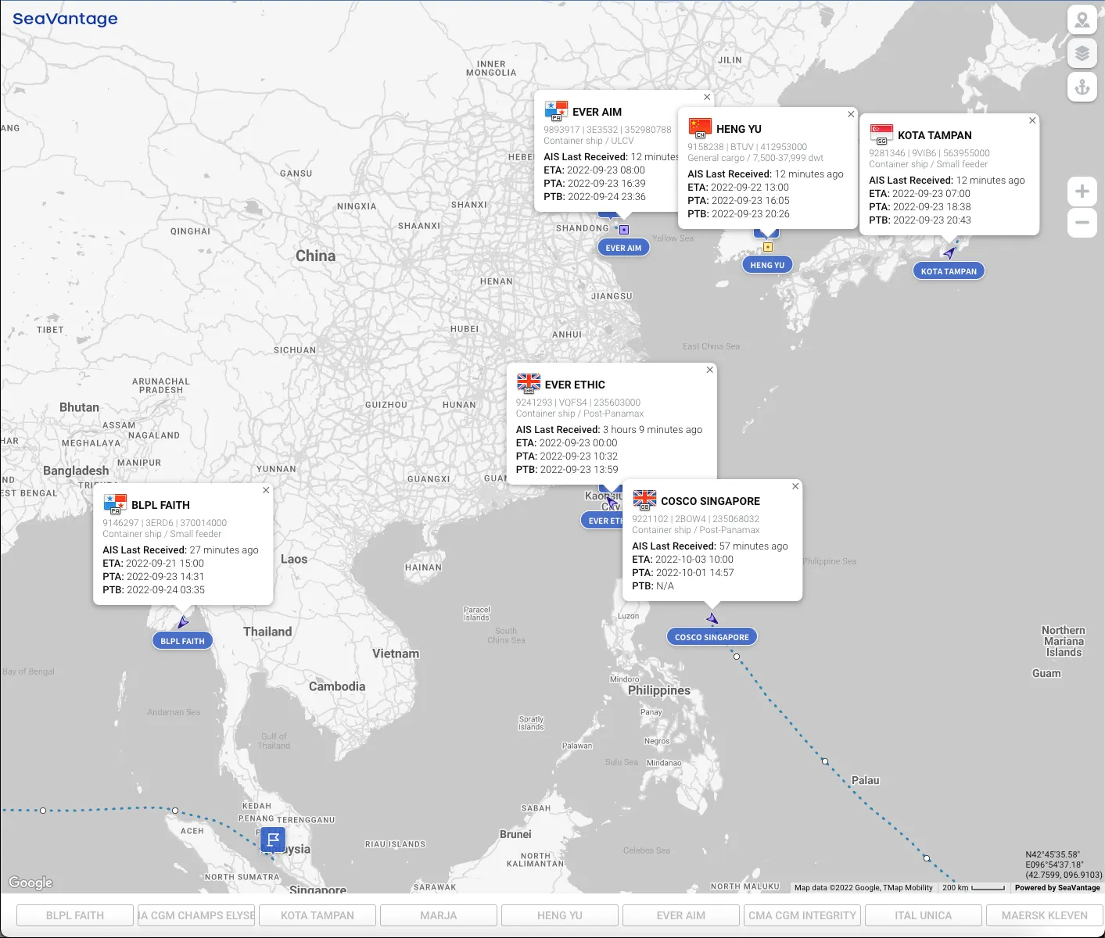Select the EVER AIM map label

(x=623, y=248)
